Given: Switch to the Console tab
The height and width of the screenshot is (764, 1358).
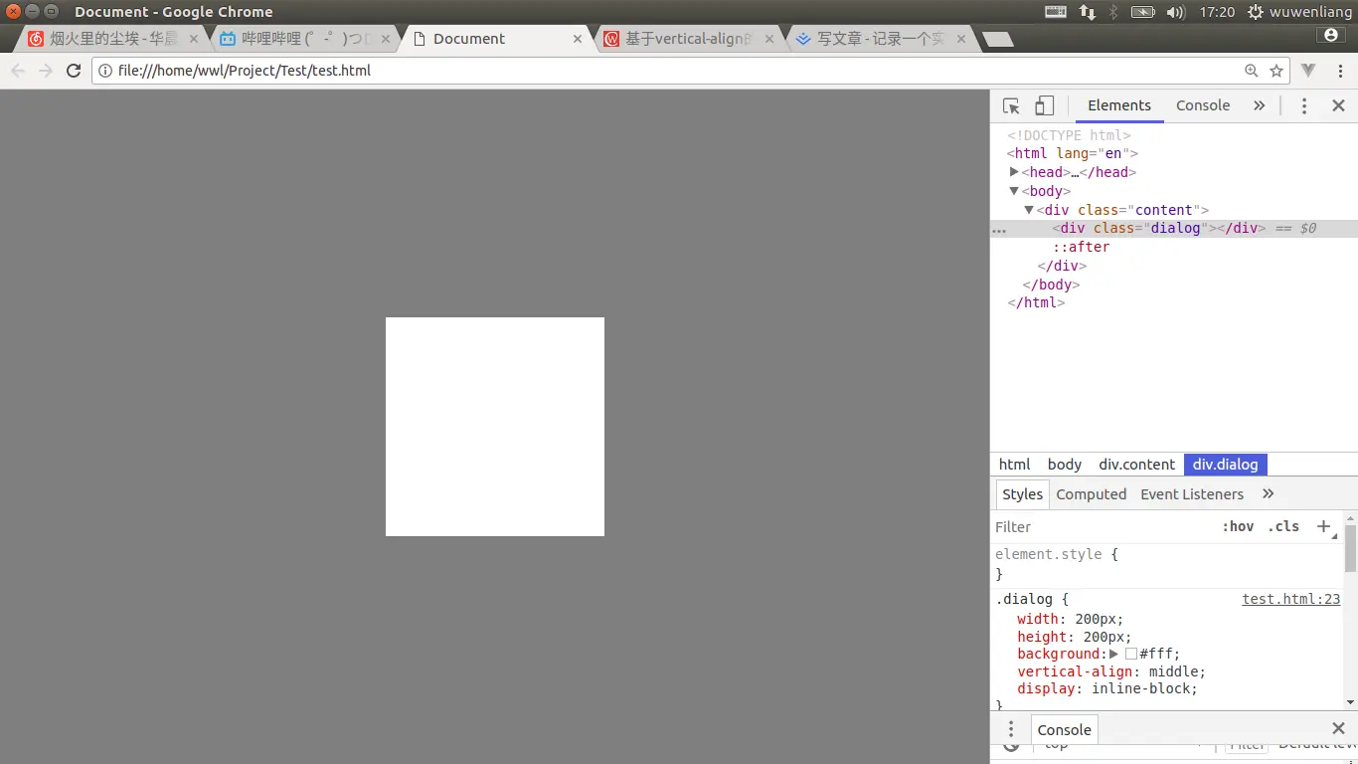Looking at the screenshot, I should pyautogui.click(x=1203, y=105).
